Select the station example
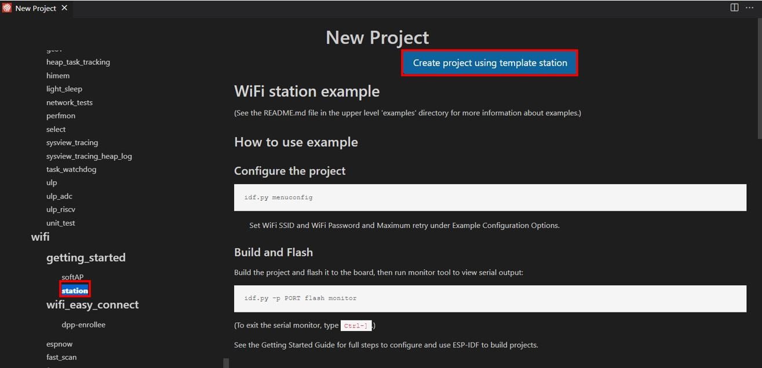Screen dimensions: 762x368 point(74,290)
